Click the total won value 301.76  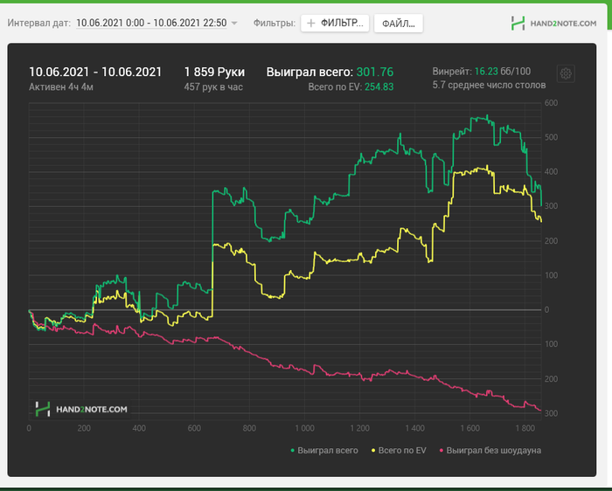pyautogui.click(x=375, y=73)
